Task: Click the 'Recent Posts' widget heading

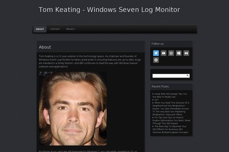Action: [160, 86]
